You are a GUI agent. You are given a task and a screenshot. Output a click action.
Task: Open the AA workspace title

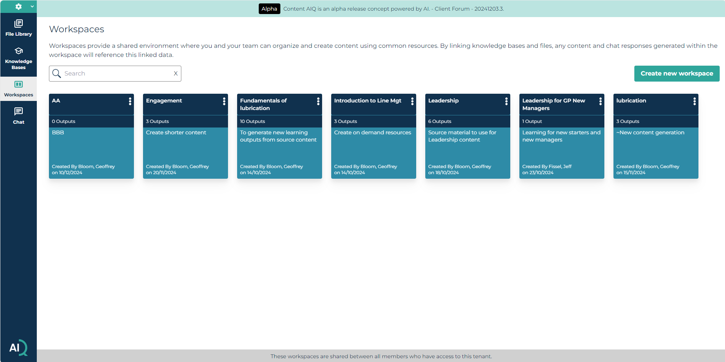pos(56,101)
